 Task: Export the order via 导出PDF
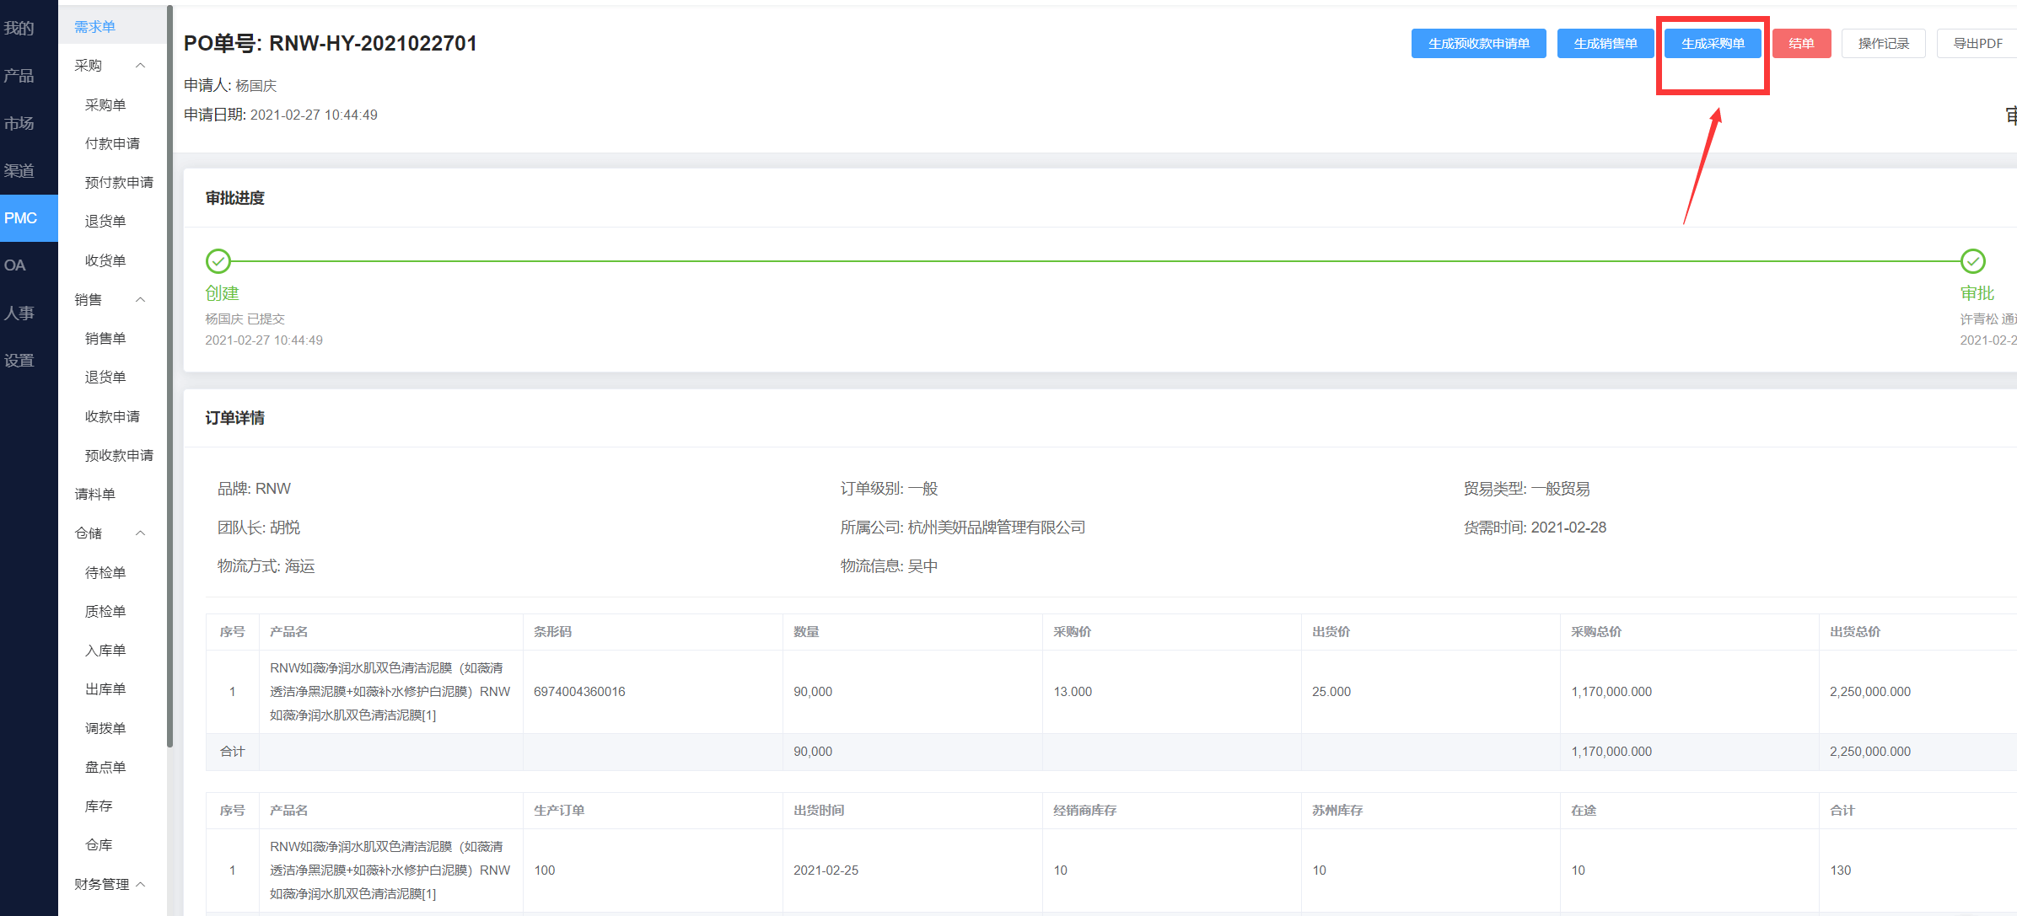[1978, 44]
